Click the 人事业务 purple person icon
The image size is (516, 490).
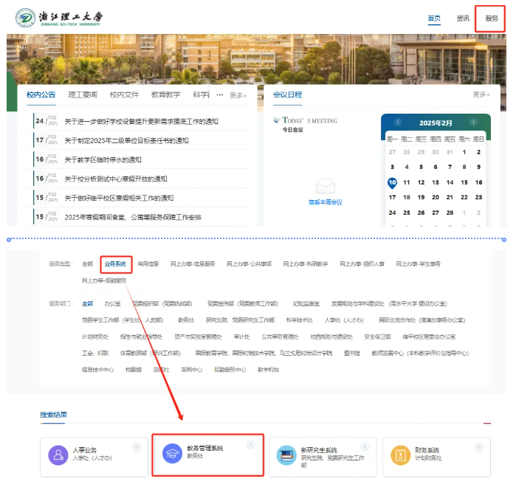[58, 455]
